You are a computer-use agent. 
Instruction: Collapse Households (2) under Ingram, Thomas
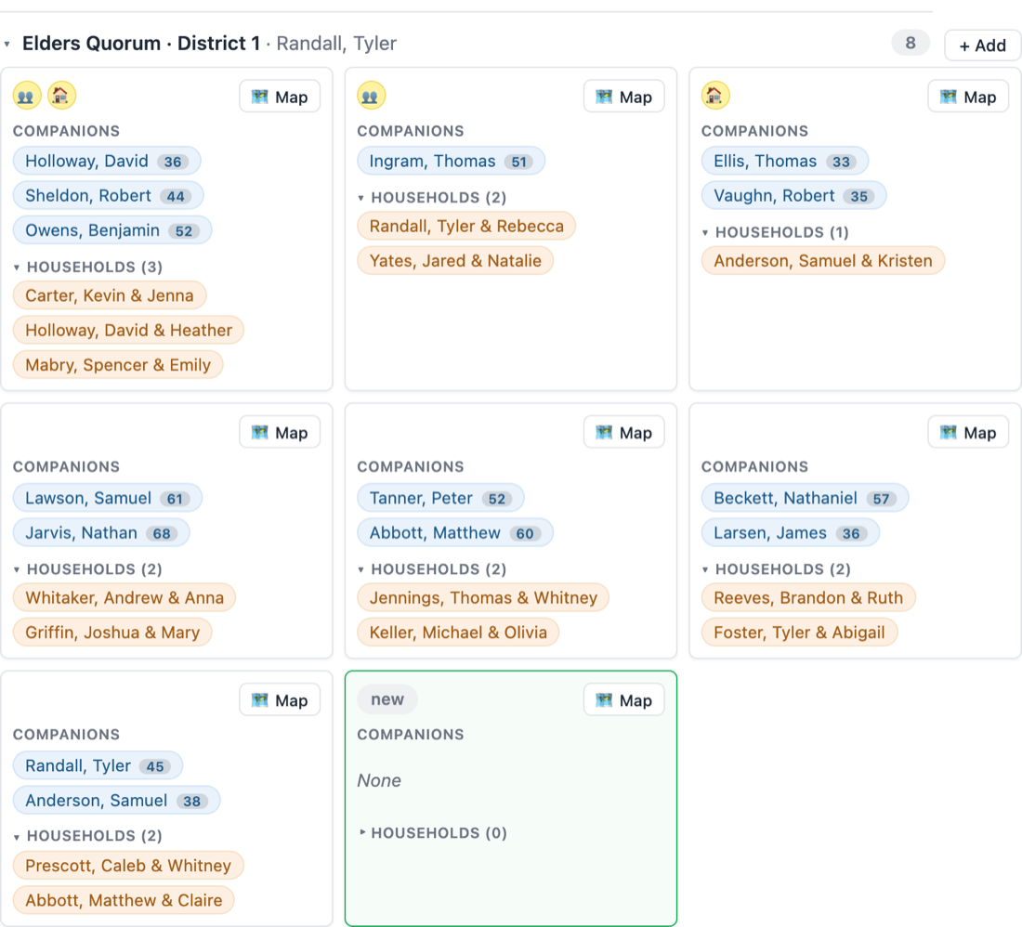pyautogui.click(x=361, y=198)
